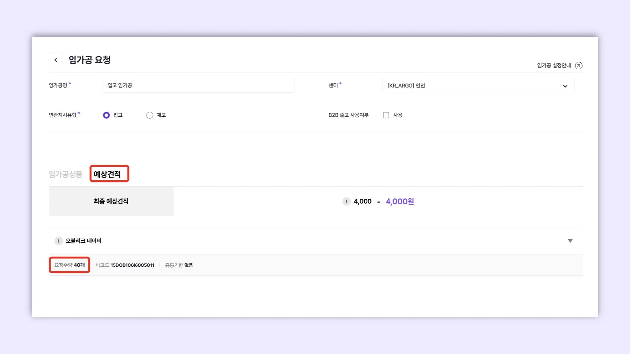The width and height of the screenshot is (630, 354).
Task: Switch to the 임가공상품 tab
Action: point(66,174)
